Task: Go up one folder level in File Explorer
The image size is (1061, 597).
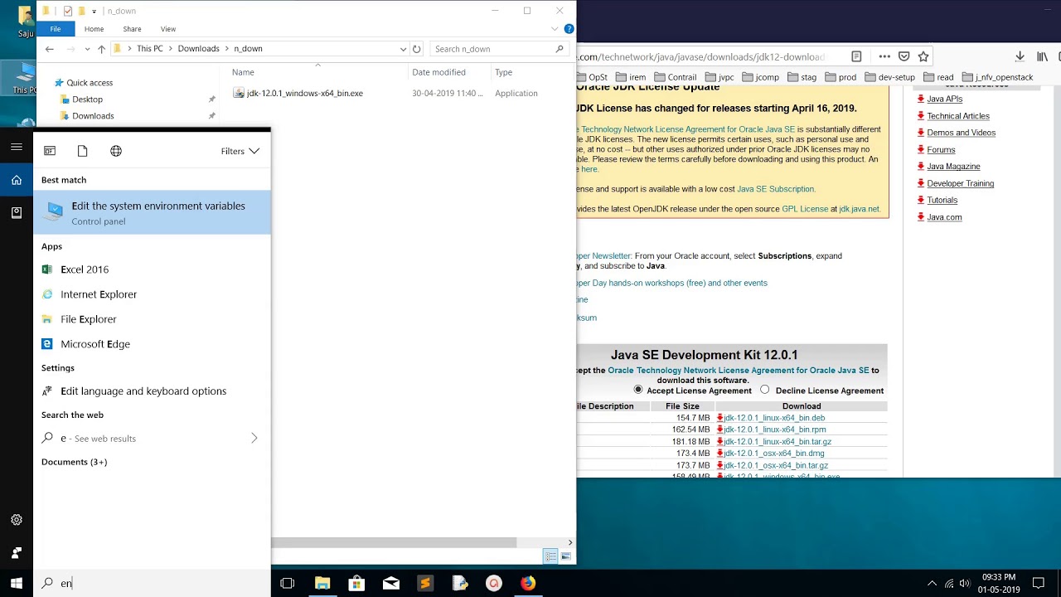Action: [101, 49]
